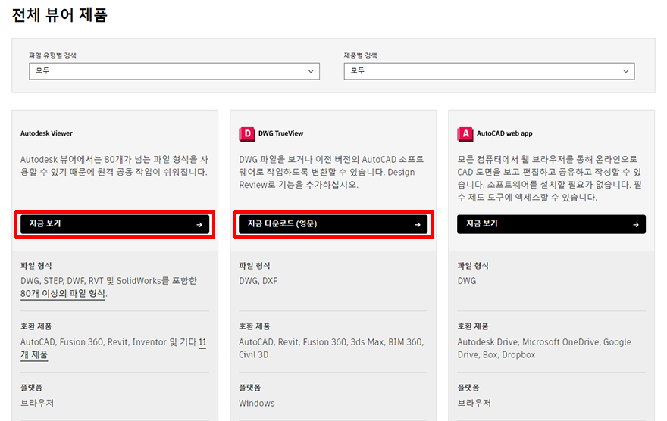Open the 파일 유형별 검색 dropdown
The image size is (667, 421).
(174, 71)
